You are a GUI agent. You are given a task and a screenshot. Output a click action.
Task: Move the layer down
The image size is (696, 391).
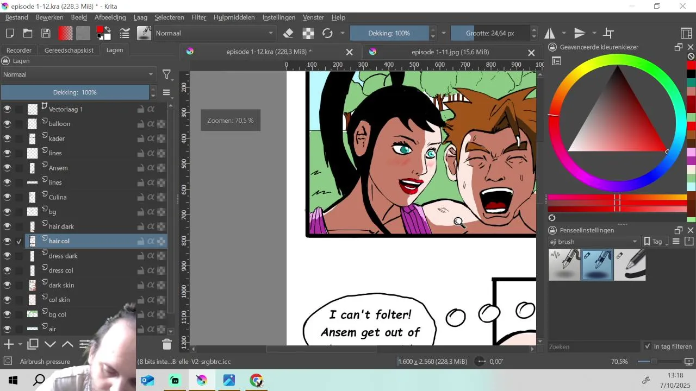coord(50,344)
